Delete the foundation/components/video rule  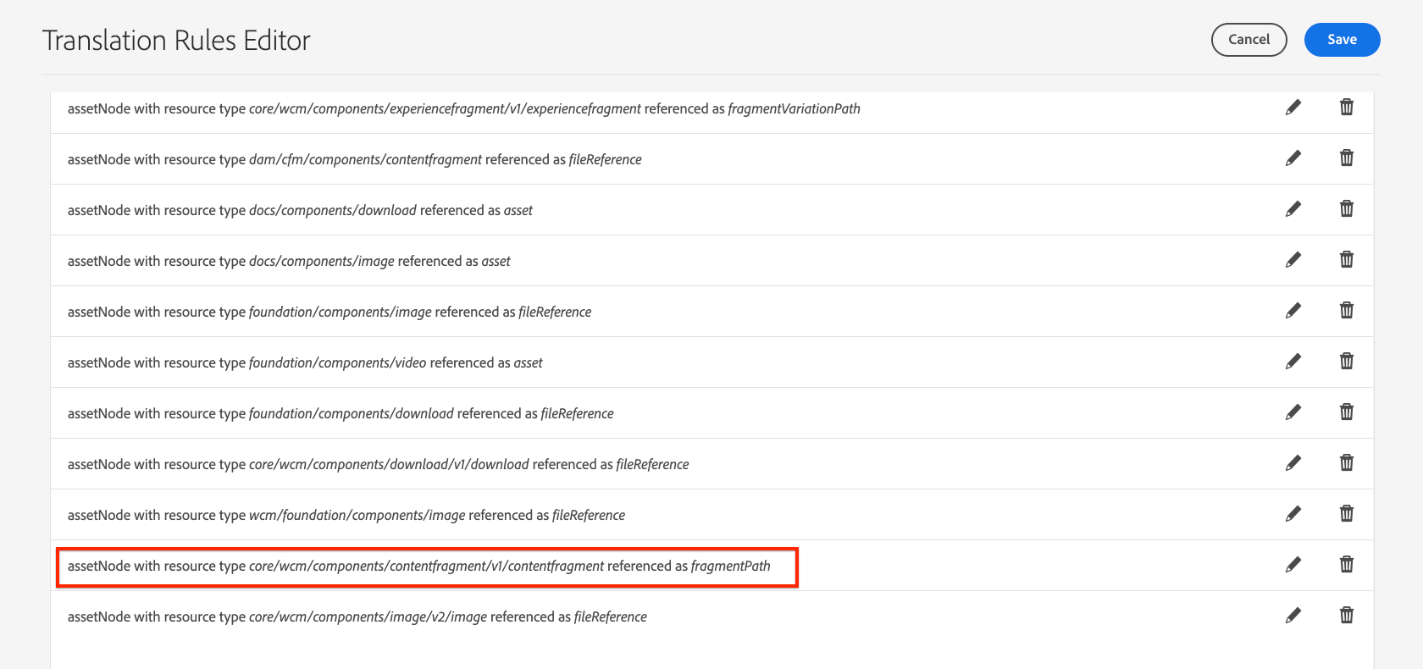1347,362
